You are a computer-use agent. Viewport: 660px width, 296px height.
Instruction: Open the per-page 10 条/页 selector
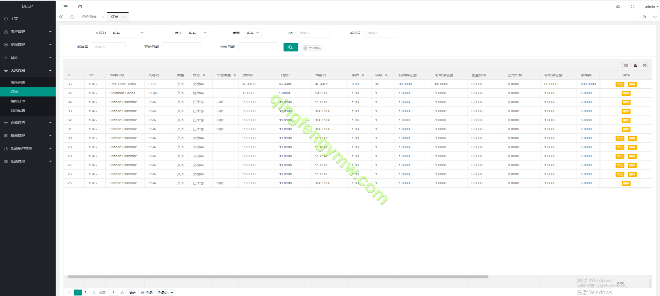165,292
